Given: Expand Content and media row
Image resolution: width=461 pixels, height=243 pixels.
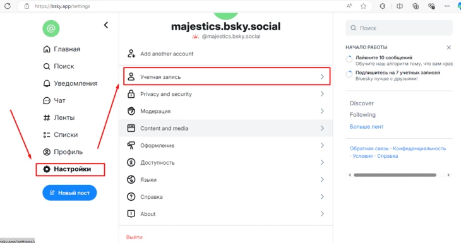Looking at the screenshot, I should pos(226,128).
